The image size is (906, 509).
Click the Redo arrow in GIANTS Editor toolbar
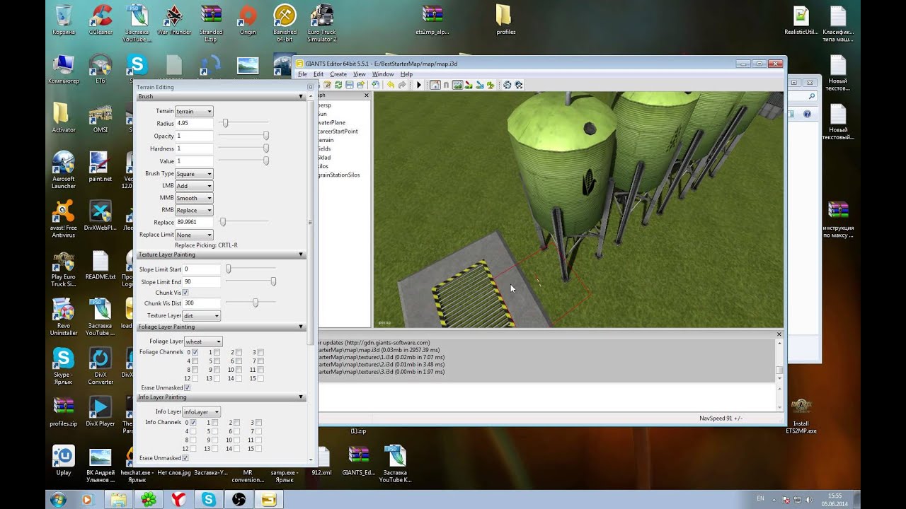coord(402,85)
